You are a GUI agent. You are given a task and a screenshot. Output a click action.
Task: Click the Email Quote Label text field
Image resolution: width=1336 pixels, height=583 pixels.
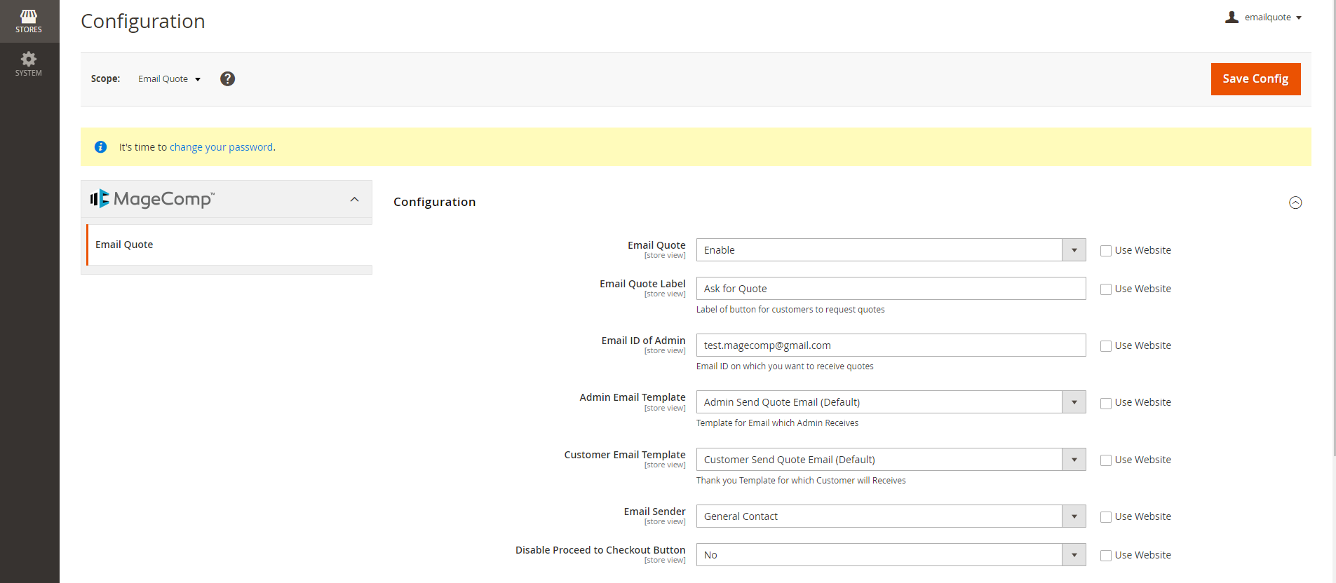(891, 289)
